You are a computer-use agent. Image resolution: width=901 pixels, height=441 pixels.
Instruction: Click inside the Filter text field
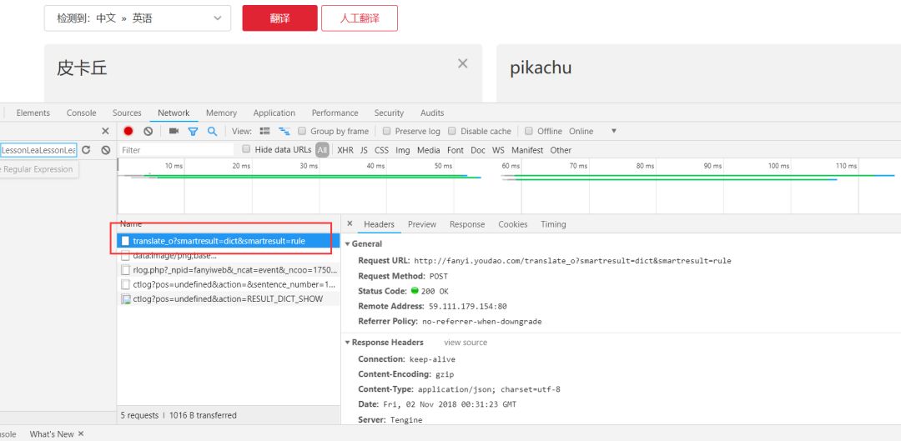(175, 150)
